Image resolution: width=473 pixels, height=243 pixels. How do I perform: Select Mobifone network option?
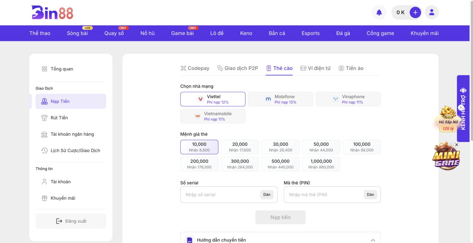point(280,99)
